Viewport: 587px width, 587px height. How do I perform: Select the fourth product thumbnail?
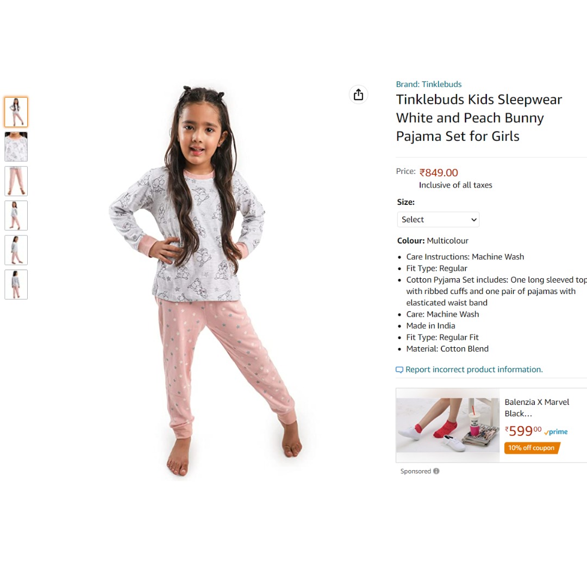[x=16, y=215]
